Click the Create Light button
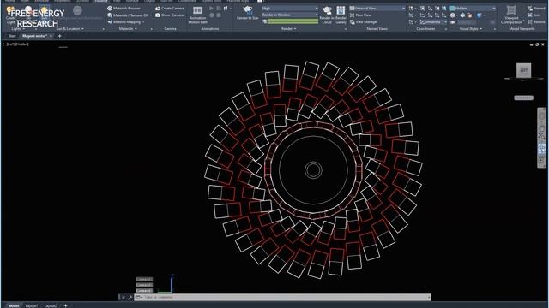 pyautogui.click(x=11, y=14)
